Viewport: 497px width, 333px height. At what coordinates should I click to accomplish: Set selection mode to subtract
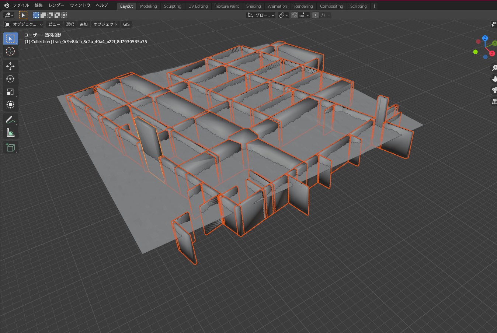coord(50,15)
